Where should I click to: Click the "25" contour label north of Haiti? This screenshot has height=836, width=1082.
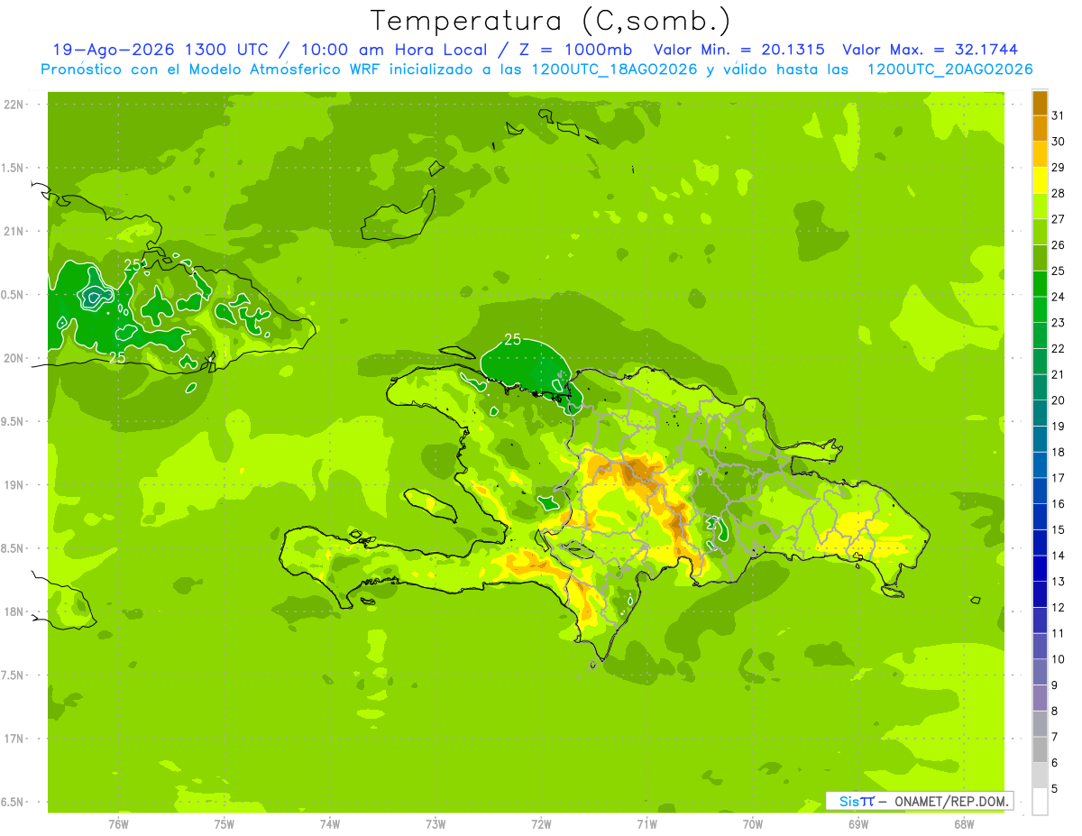click(512, 340)
